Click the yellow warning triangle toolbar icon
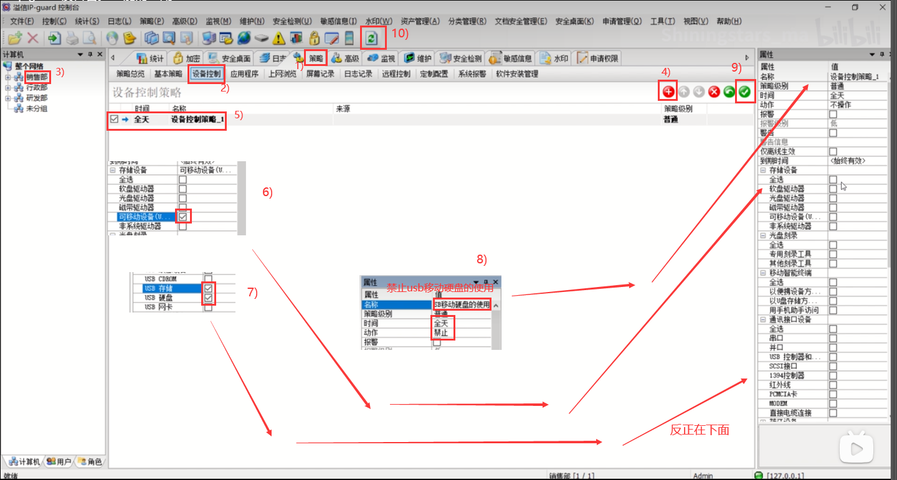The height and width of the screenshot is (480, 897). [x=279, y=38]
